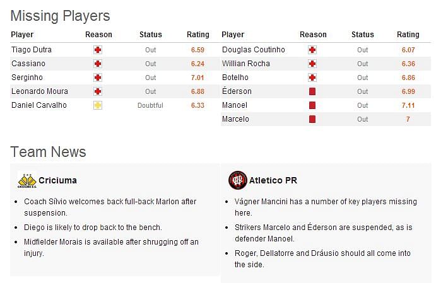Click Botelho's red cross injury icon

[312, 78]
